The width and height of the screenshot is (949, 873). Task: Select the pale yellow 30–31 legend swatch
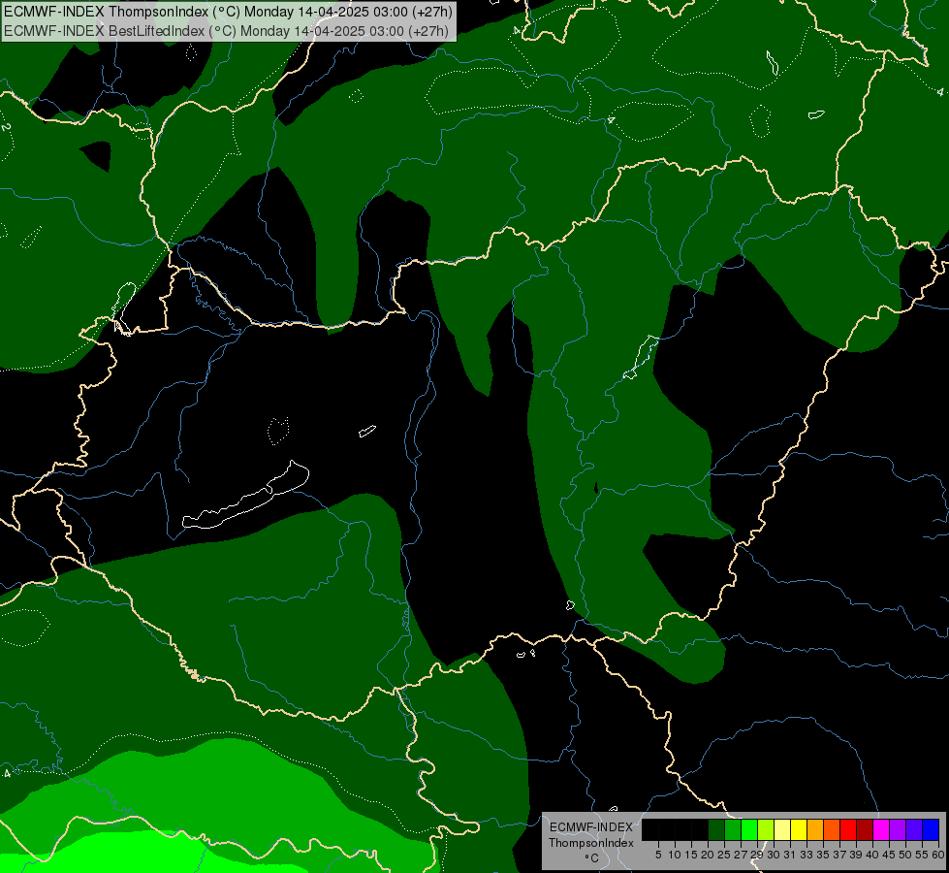(x=782, y=829)
